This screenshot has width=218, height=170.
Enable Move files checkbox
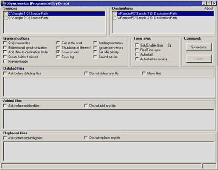144,73
